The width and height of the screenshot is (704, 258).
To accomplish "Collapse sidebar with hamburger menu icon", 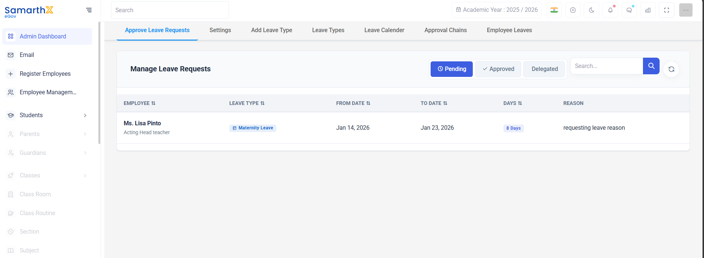I will (89, 10).
